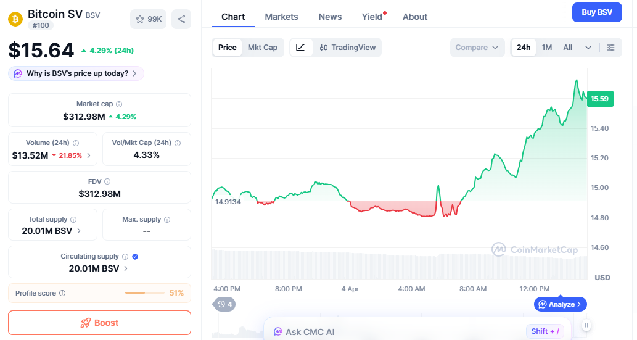
Task: Click the Bitcoin SV coin logo
Action: [x=15, y=19]
